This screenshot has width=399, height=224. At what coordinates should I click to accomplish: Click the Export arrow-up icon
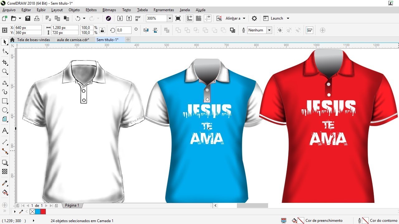(x=129, y=18)
